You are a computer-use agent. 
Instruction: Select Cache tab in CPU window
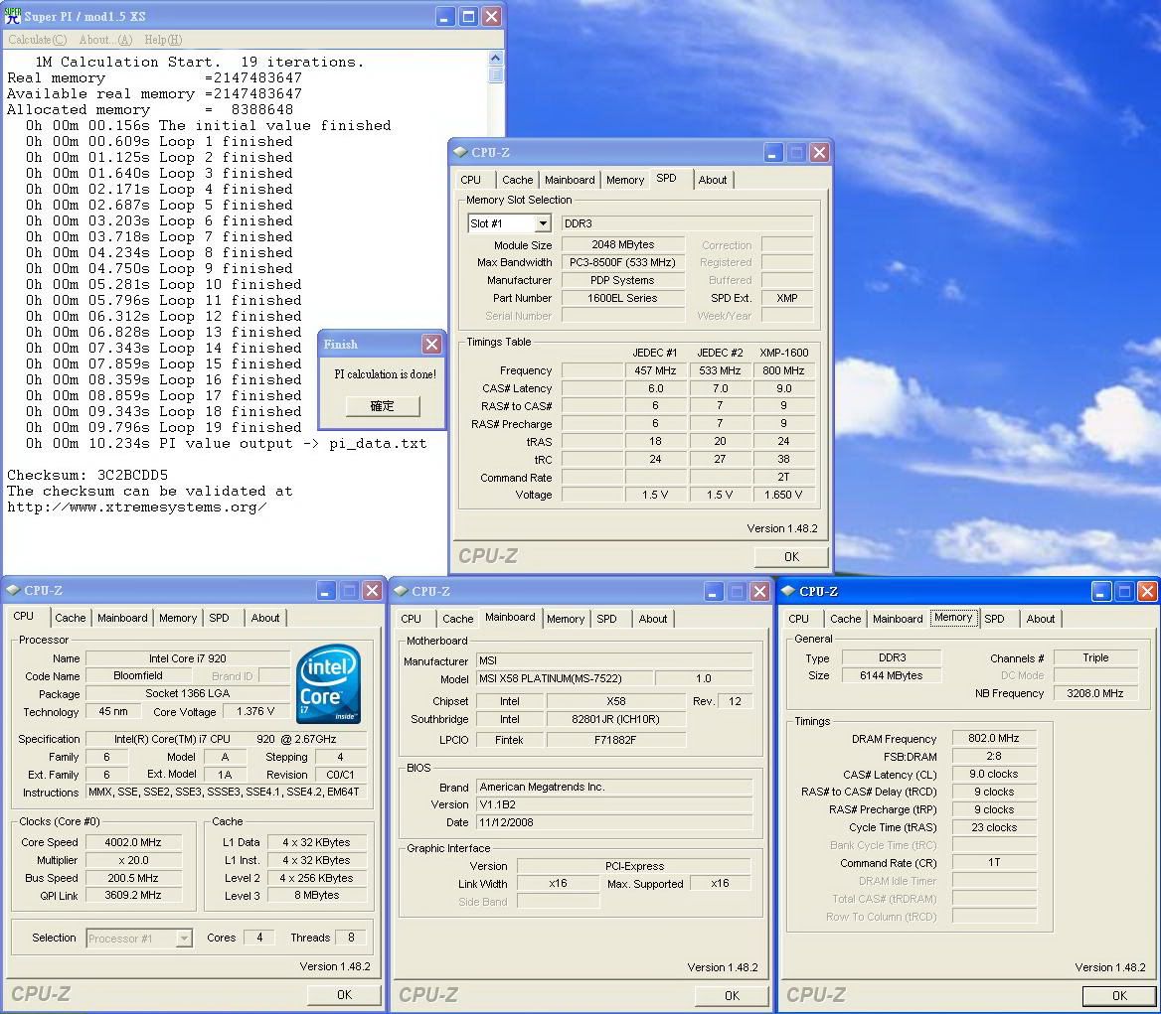point(71,618)
